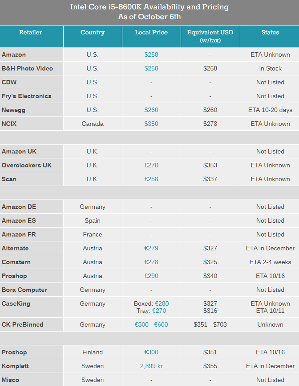299x386 pixels.
Task: Open Scan £258 price link
Action: (x=151, y=179)
